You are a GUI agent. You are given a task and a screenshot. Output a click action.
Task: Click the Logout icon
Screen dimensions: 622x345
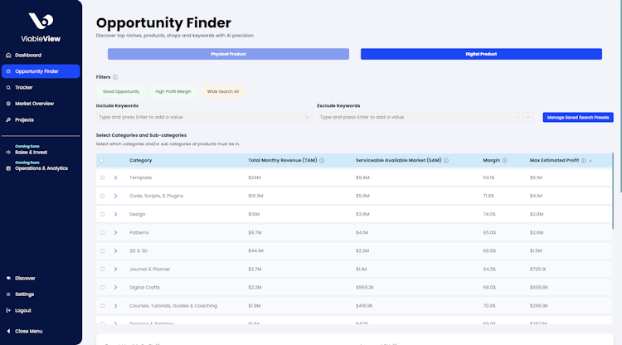[8, 310]
